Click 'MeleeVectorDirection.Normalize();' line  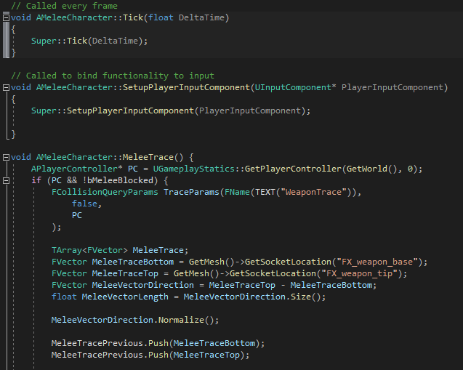[135, 320]
